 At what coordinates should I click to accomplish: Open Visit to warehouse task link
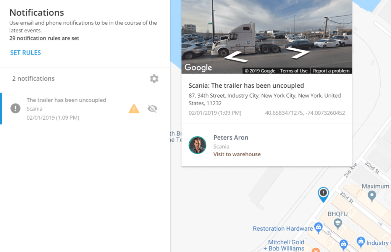pos(237,154)
